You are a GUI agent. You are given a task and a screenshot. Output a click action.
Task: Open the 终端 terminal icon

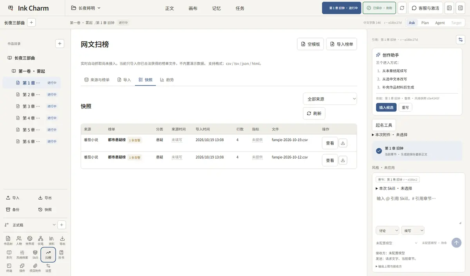[x=9, y=268]
